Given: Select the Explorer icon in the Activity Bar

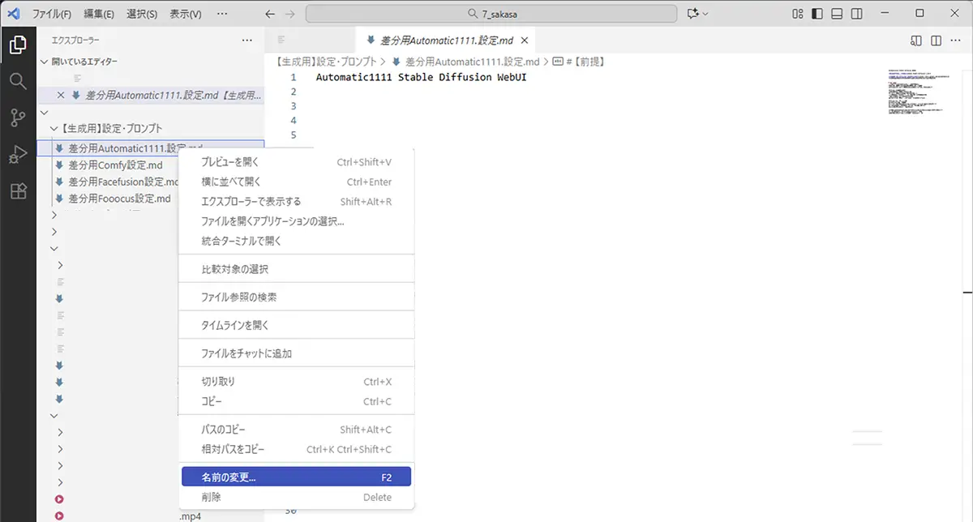Looking at the screenshot, I should click(x=18, y=45).
